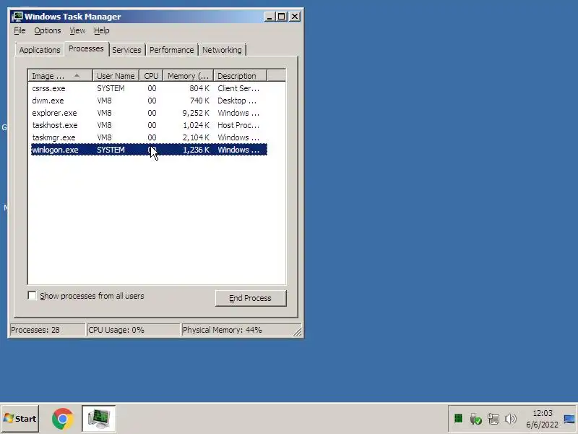Close the Windows Task Manager window

295,17
